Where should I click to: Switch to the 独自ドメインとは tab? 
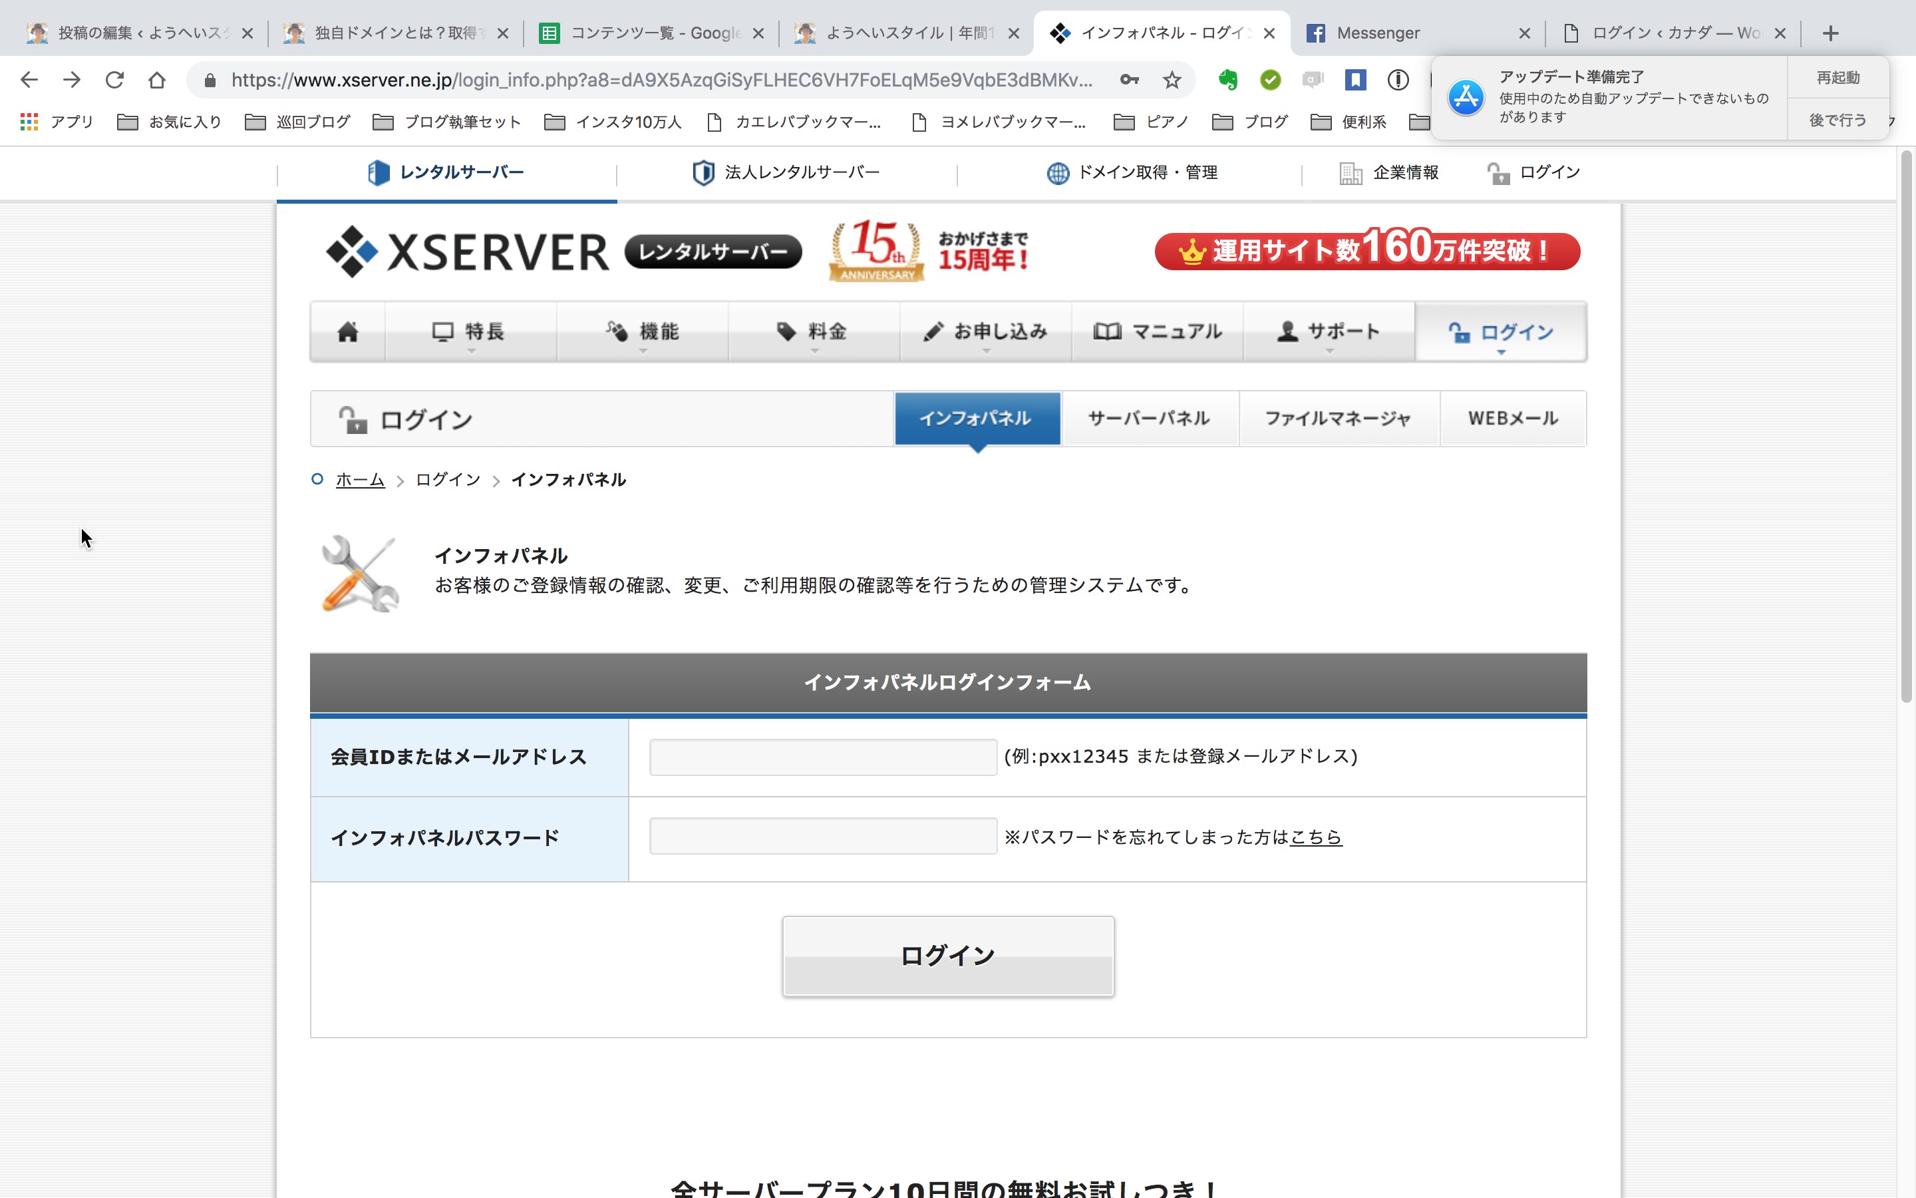click(x=396, y=33)
